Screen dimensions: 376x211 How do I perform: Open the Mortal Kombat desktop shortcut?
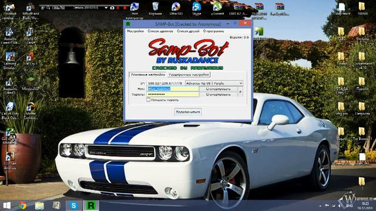(x=31, y=111)
